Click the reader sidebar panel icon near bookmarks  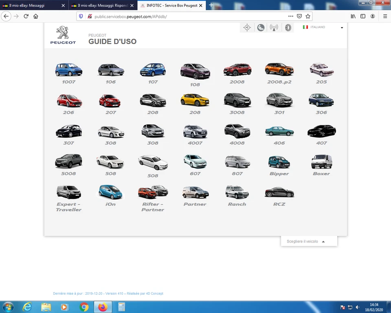pyautogui.click(x=362, y=16)
